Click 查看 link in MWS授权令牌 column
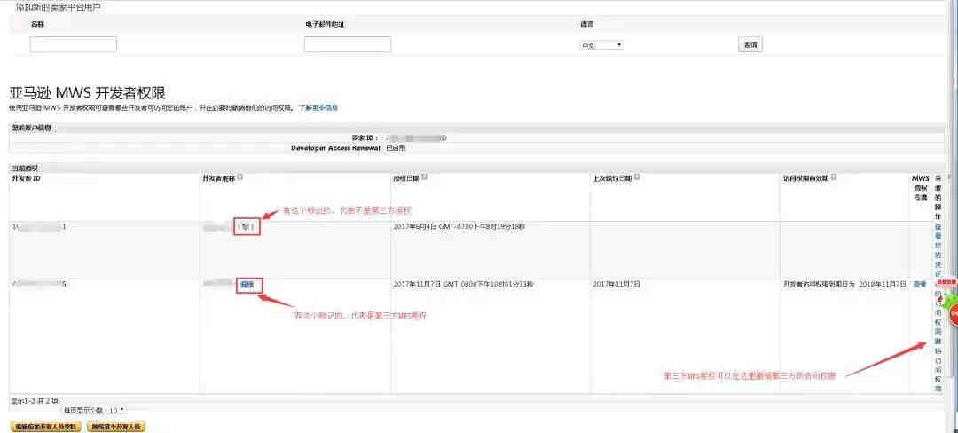This screenshot has width=958, height=433. click(920, 285)
